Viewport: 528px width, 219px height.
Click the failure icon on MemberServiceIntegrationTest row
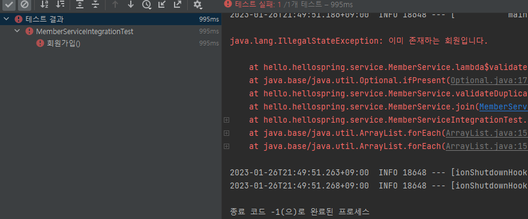coord(29,31)
